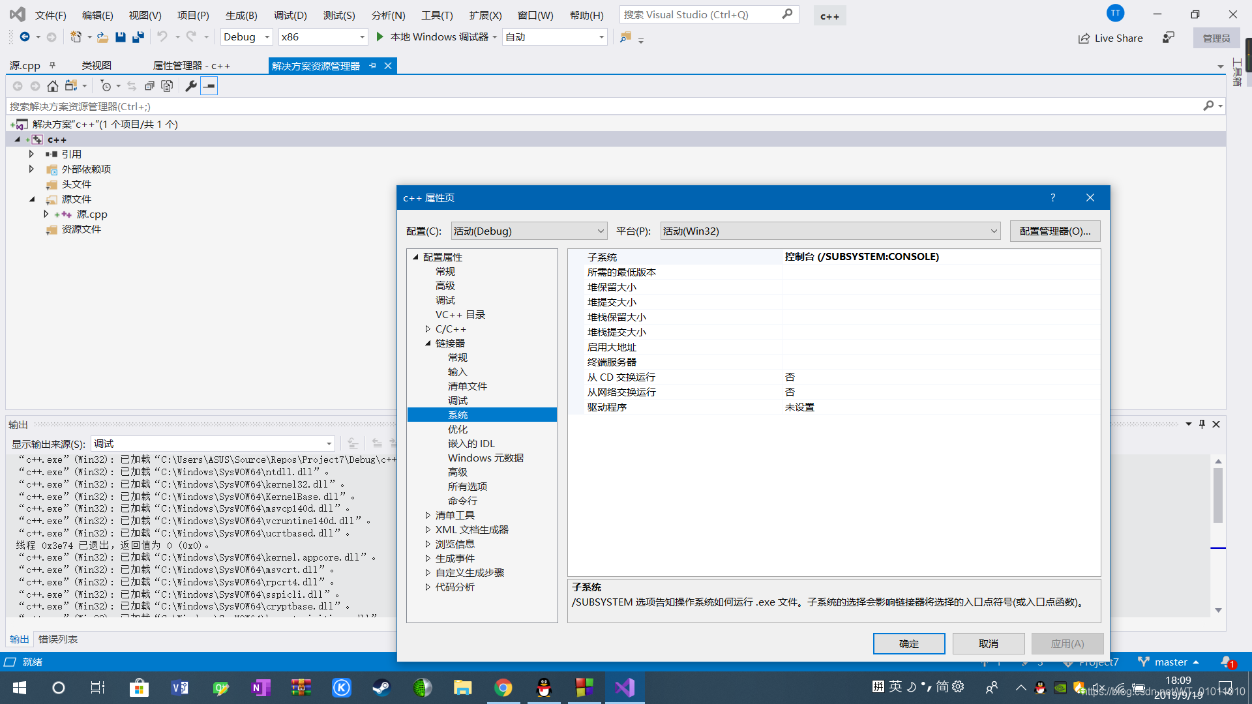
Task: Click the search magnifier in Visual Studio search box
Action: pos(787,14)
